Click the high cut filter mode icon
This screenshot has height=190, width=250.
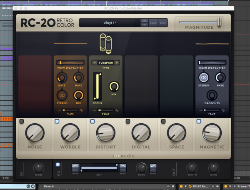click(x=123, y=168)
